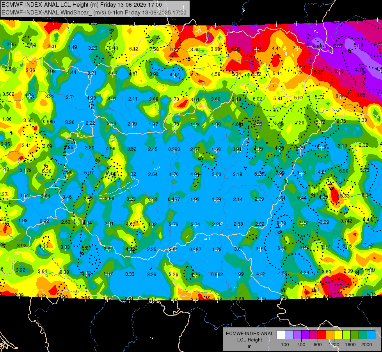Click the LCL-Height title line at top
Viewport: 382px width, 352px height.
[82, 5]
